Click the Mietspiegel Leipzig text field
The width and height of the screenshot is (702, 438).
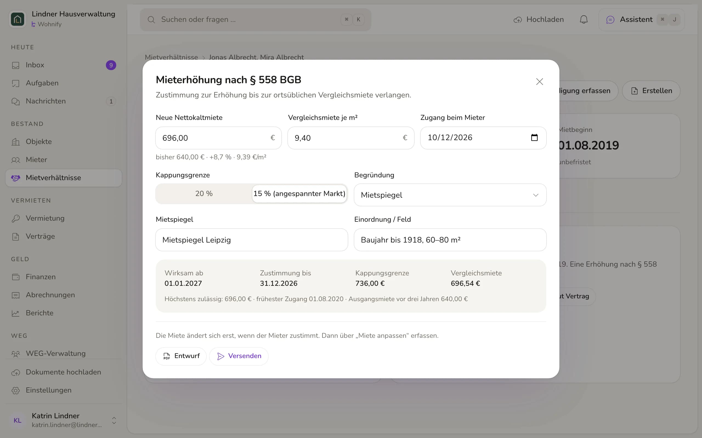point(251,240)
